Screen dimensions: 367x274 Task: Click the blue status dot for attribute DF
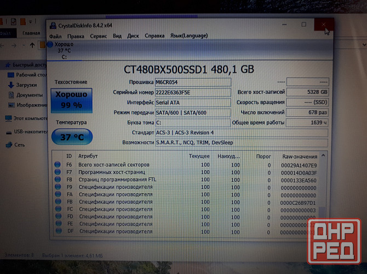pos(59,231)
